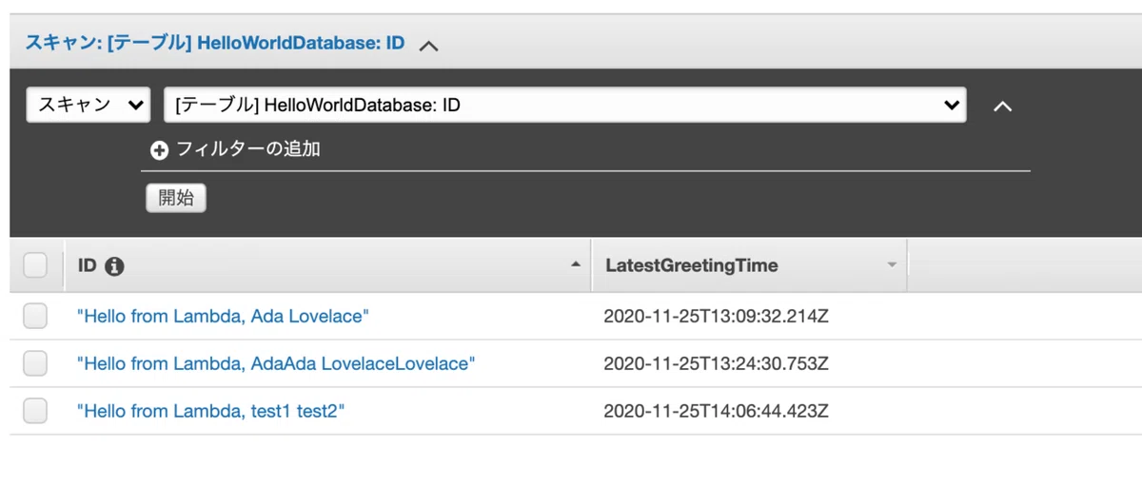
Task: Check the row for Ada Lovelace
Action: [35, 317]
